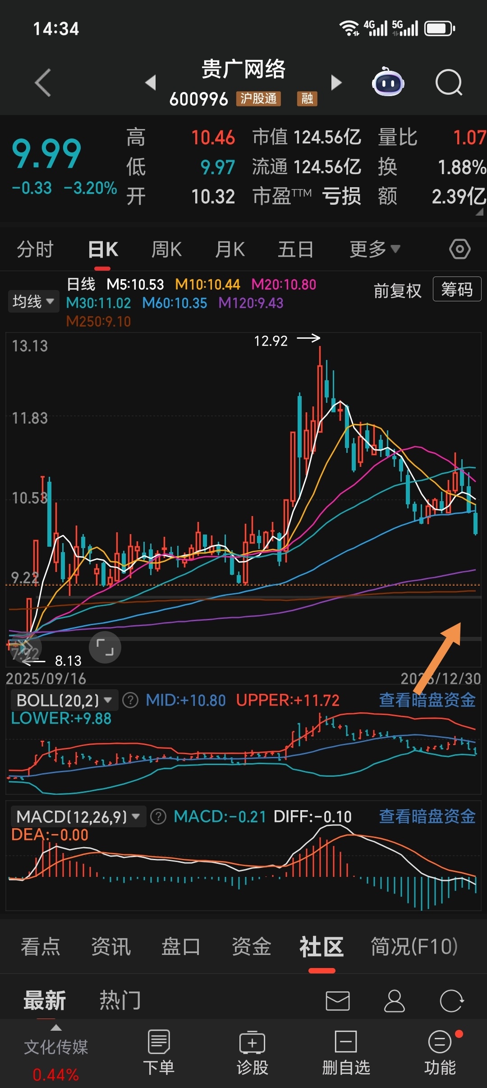This screenshot has width=487, height=1088.
Task: Tap the 市值 124.56亿 market cap value
Action: (307, 137)
